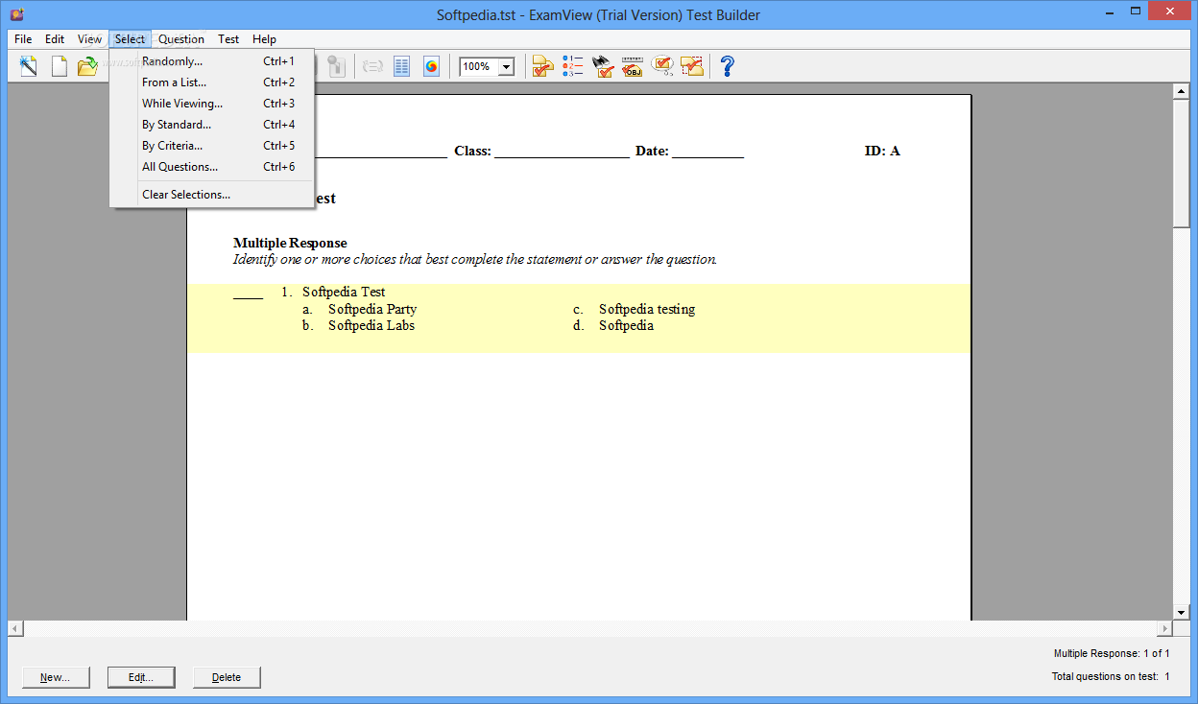Click the binoculars with checkmark icon

click(x=603, y=66)
